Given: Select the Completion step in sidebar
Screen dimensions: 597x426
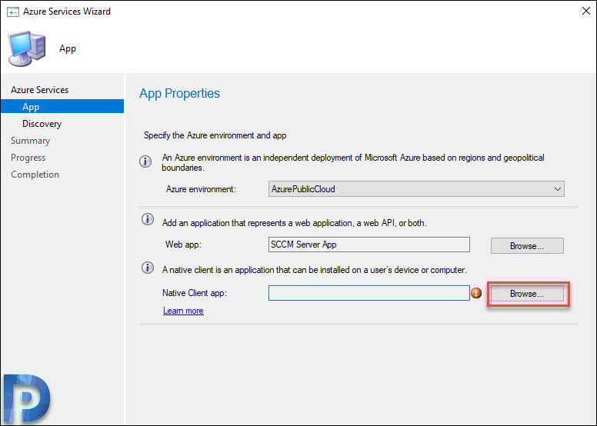Looking at the screenshot, I should 35,175.
